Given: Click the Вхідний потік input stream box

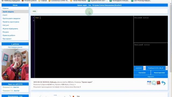Looking at the screenshot, I should (x=151, y=29).
